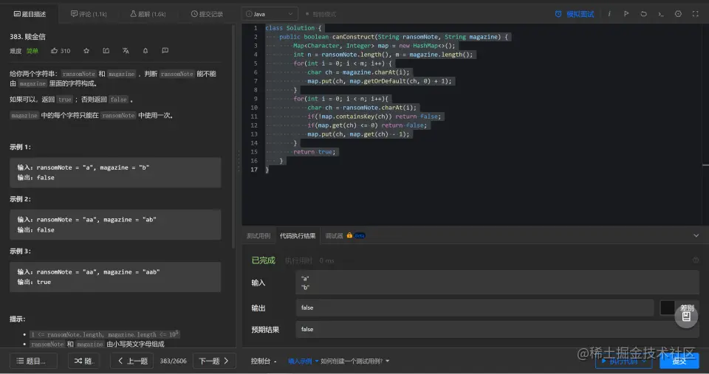The height and width of the screenshot is (374, 709).
Task: Like the problem with thumbs-up 310
Action: point(61,51)
